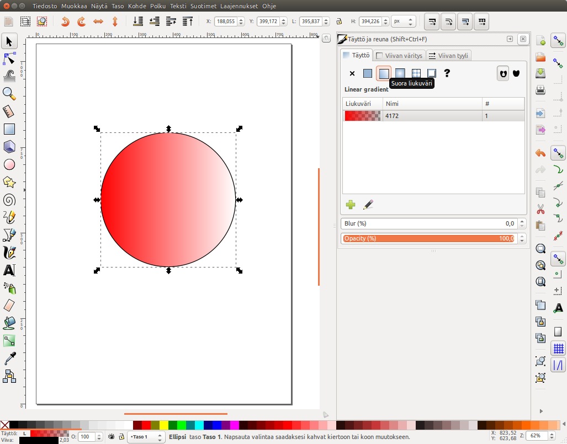The height and width of the screenshot is (444, 567).
Task: Open the px units dropdown
Action: click(403, 22)
